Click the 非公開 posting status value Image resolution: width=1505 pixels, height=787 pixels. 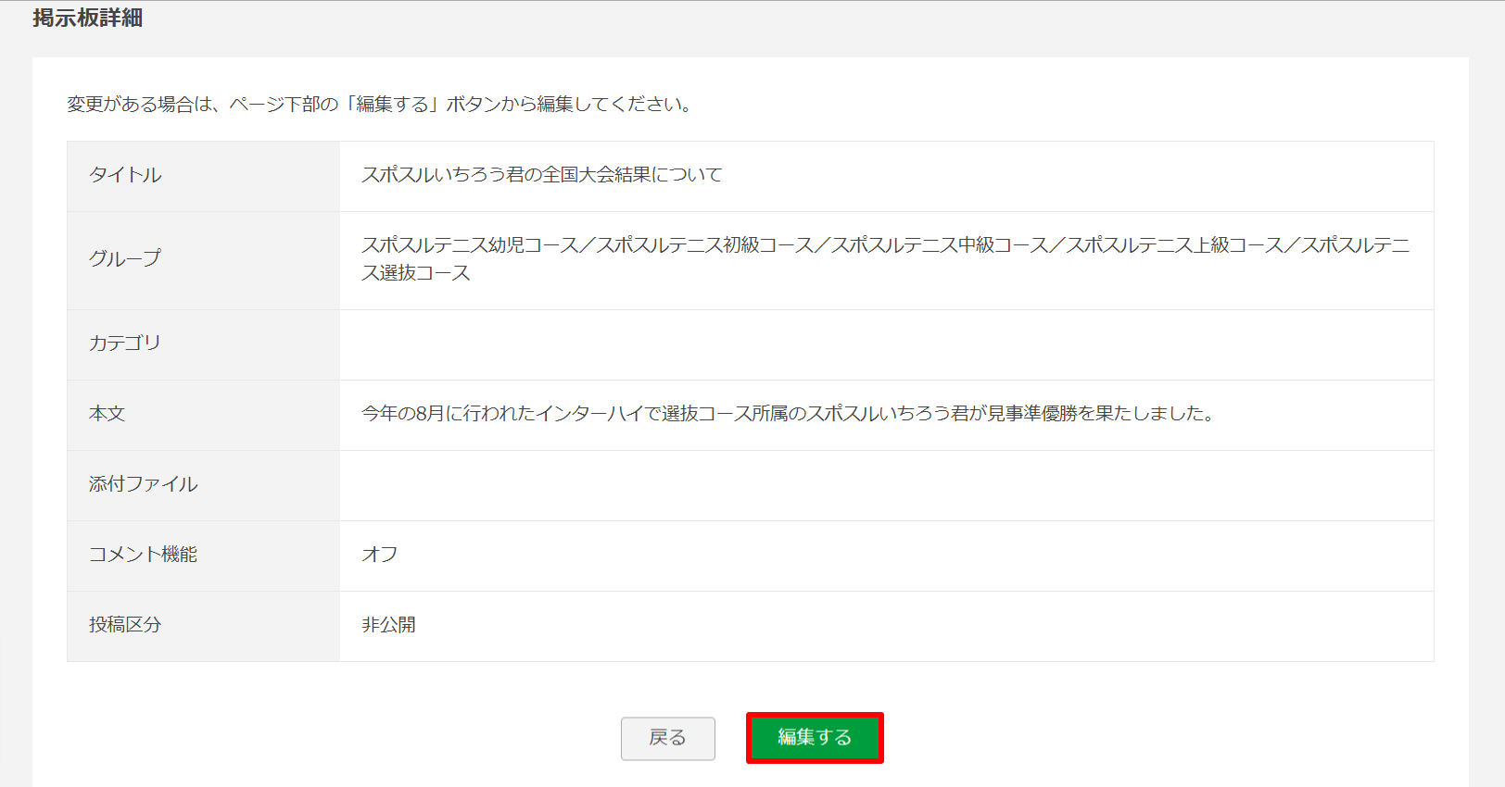(x=388, y=625)
